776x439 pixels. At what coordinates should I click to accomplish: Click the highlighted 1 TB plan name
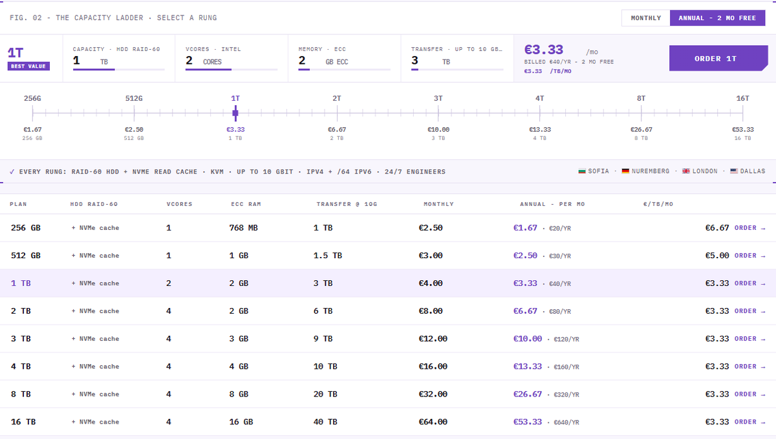tap(21, 283)
